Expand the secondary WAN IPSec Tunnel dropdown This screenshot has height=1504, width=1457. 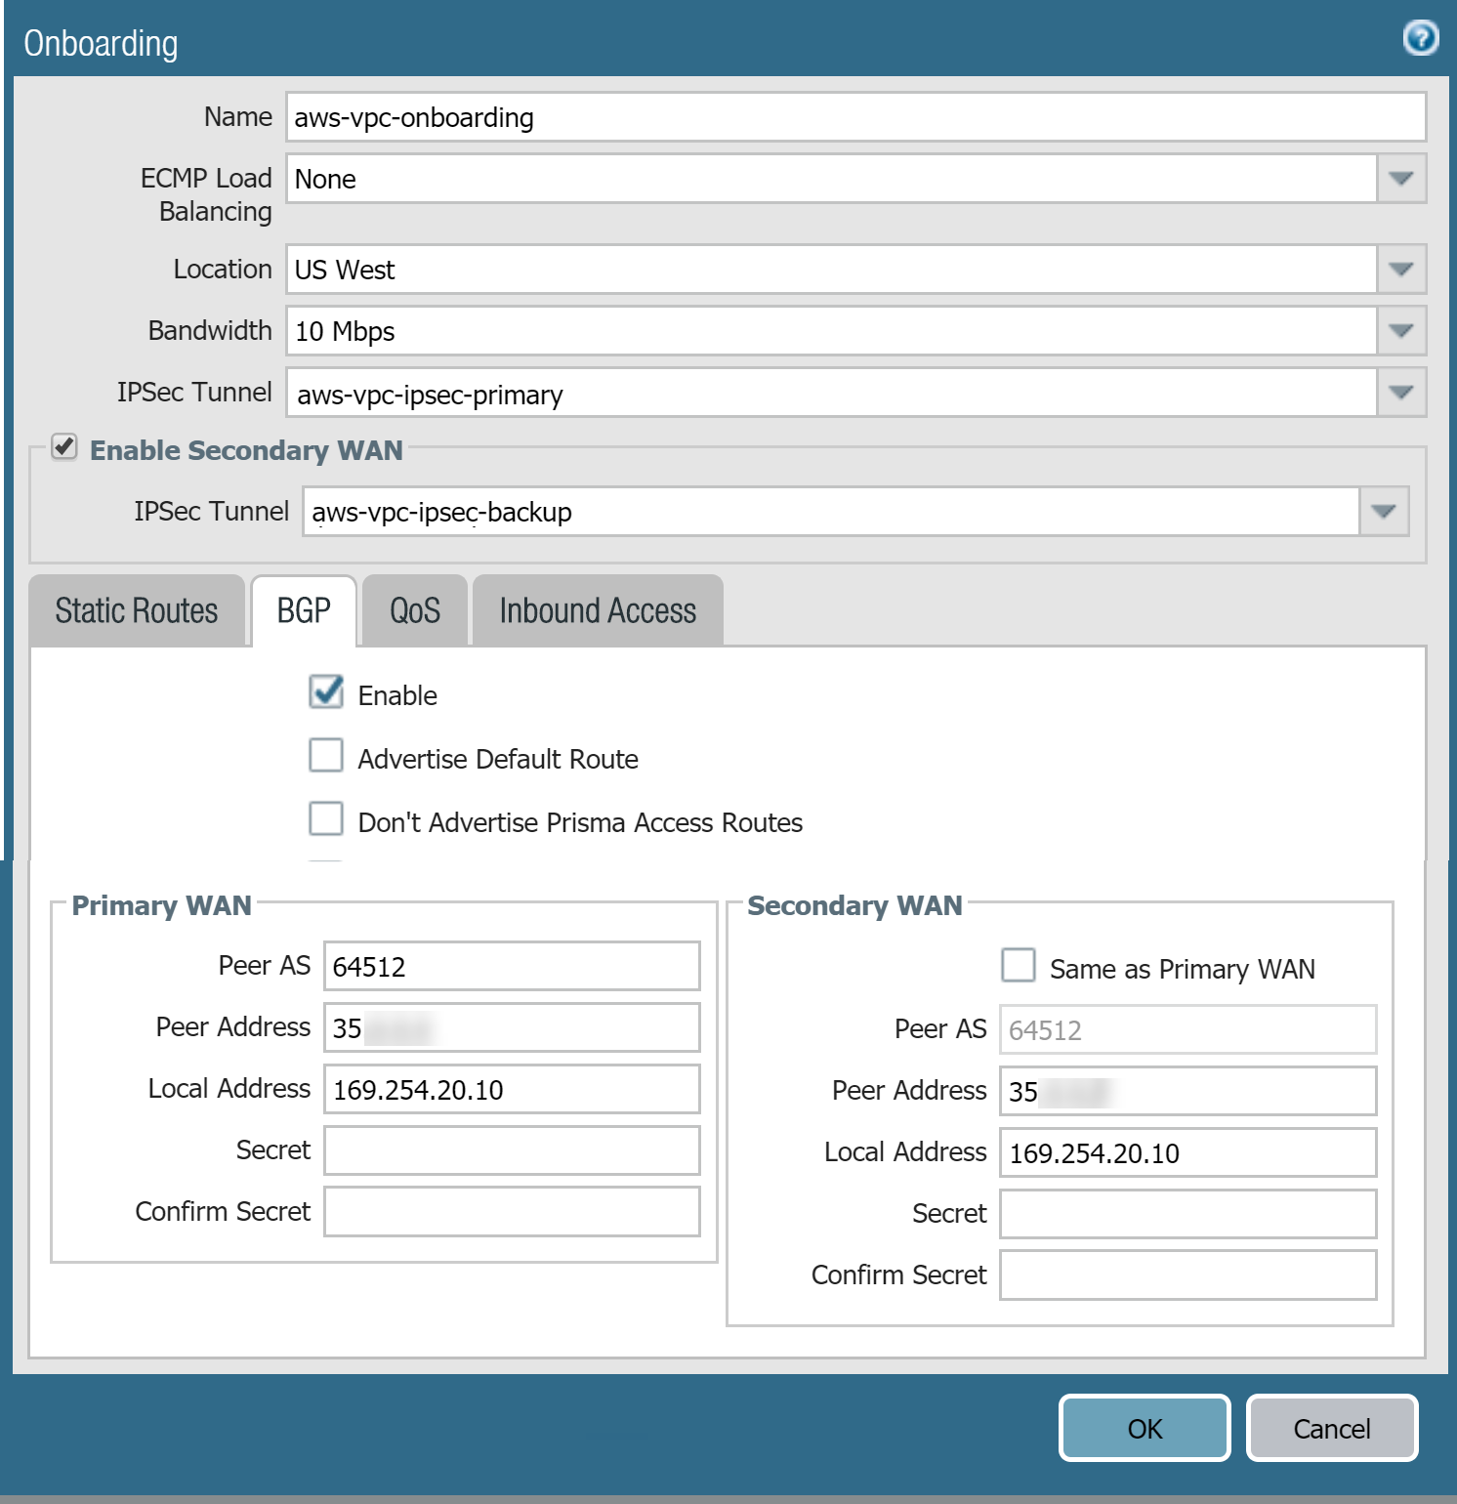[x=1384, y=512]
